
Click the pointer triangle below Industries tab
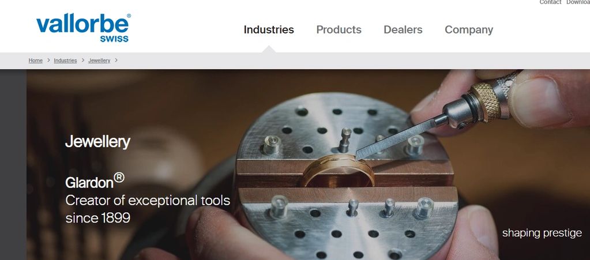269,49
